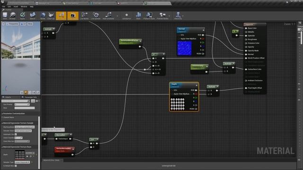The image size is (303, 170).
Task: Click the Show viewport button
Action: (x=30, y=24)
